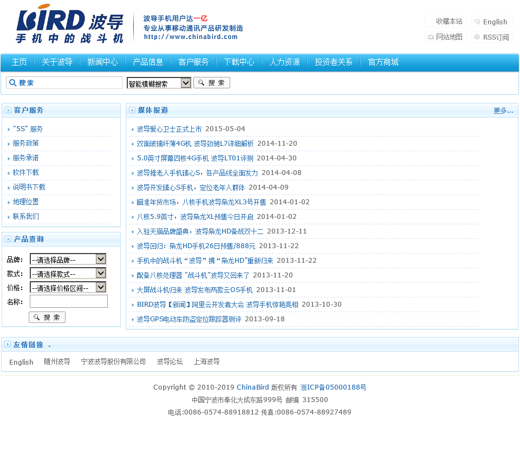Click the top 搜索 button
This screenshot has height=473, width=520.
click(x=212, y=82)
